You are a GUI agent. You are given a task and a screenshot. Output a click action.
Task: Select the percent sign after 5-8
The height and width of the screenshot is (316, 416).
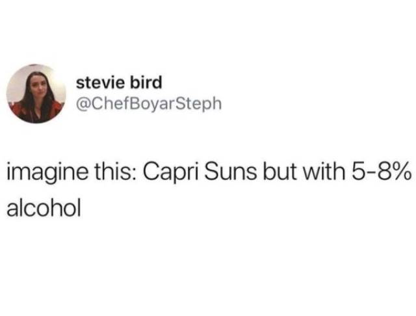[x=400, y=171]
